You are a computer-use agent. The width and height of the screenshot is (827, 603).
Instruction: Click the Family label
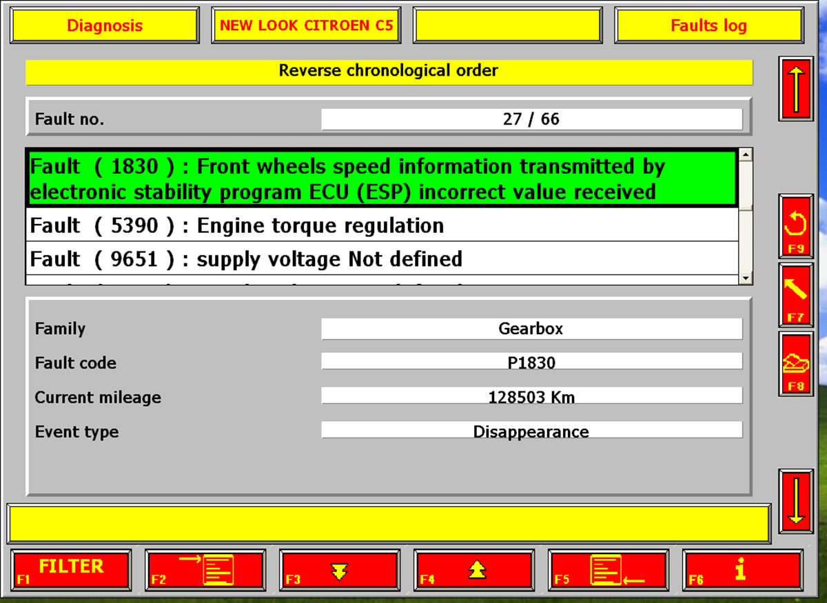tap(60, 329)
